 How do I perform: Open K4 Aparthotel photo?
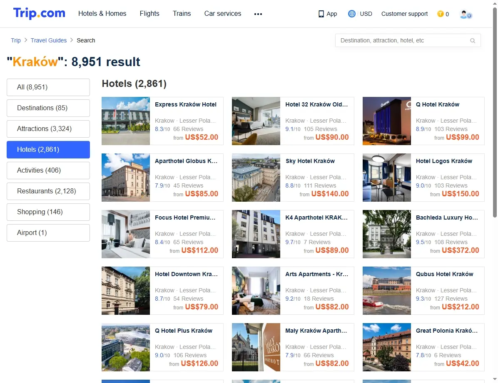(256, 234)
